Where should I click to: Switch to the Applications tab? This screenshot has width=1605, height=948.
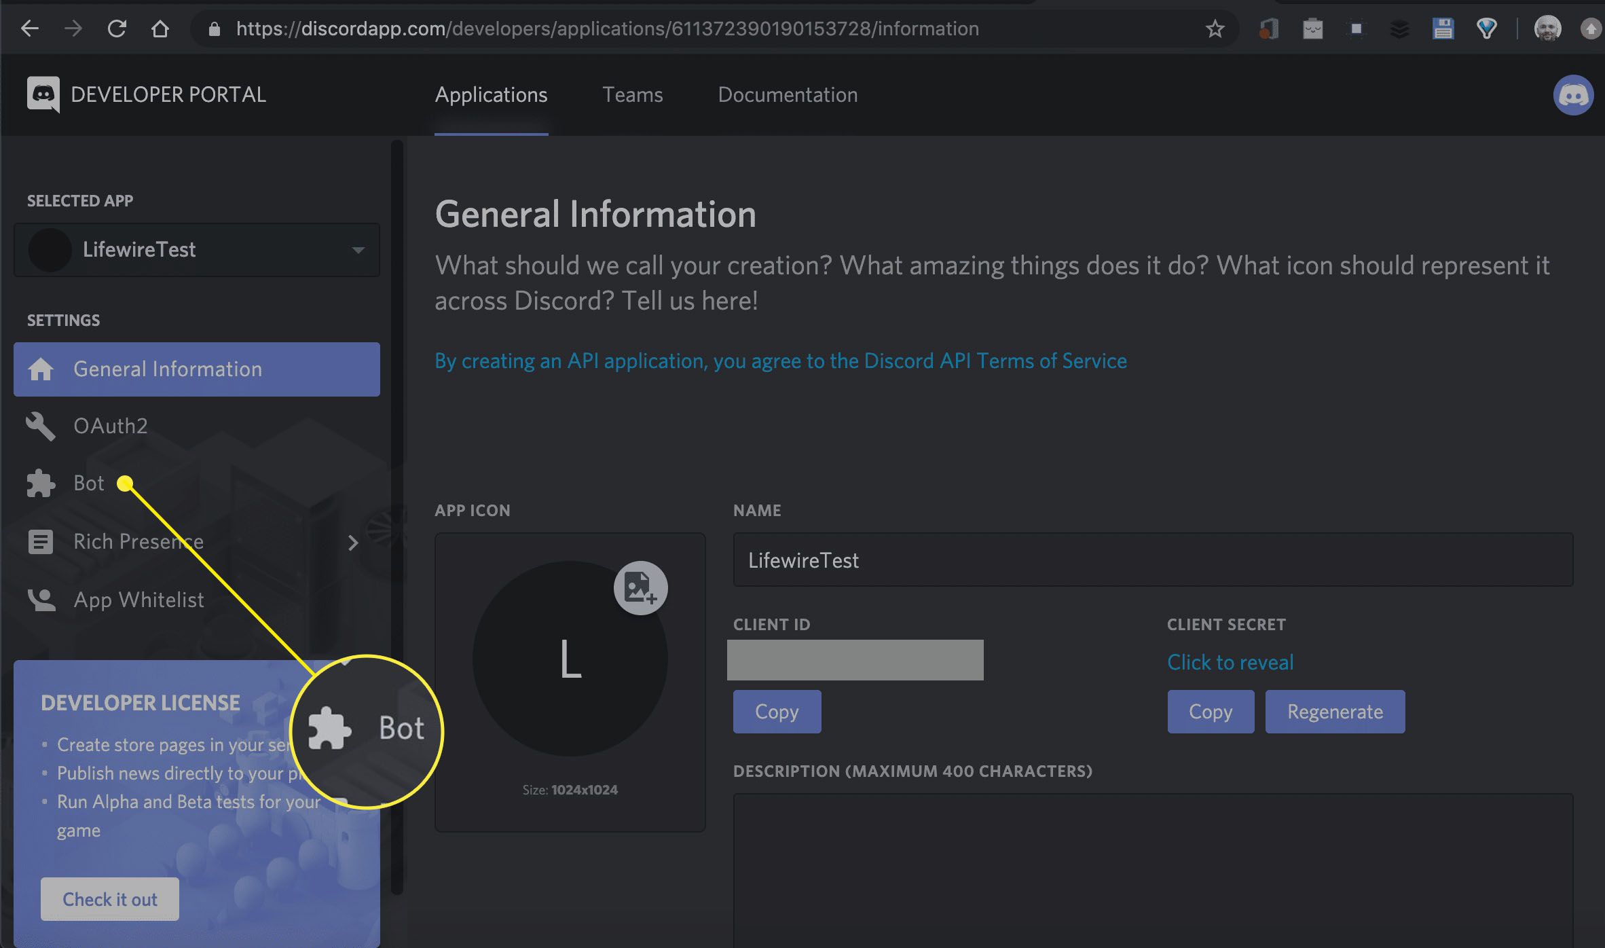click(491, 95)
